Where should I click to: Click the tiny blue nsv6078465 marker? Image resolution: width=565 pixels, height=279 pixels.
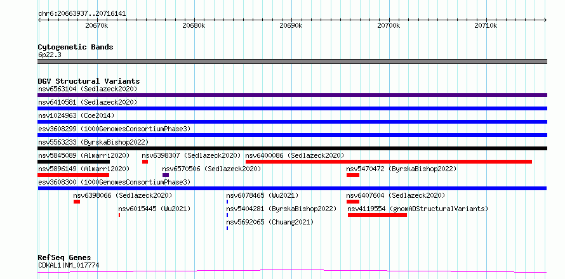coord(227,202)
